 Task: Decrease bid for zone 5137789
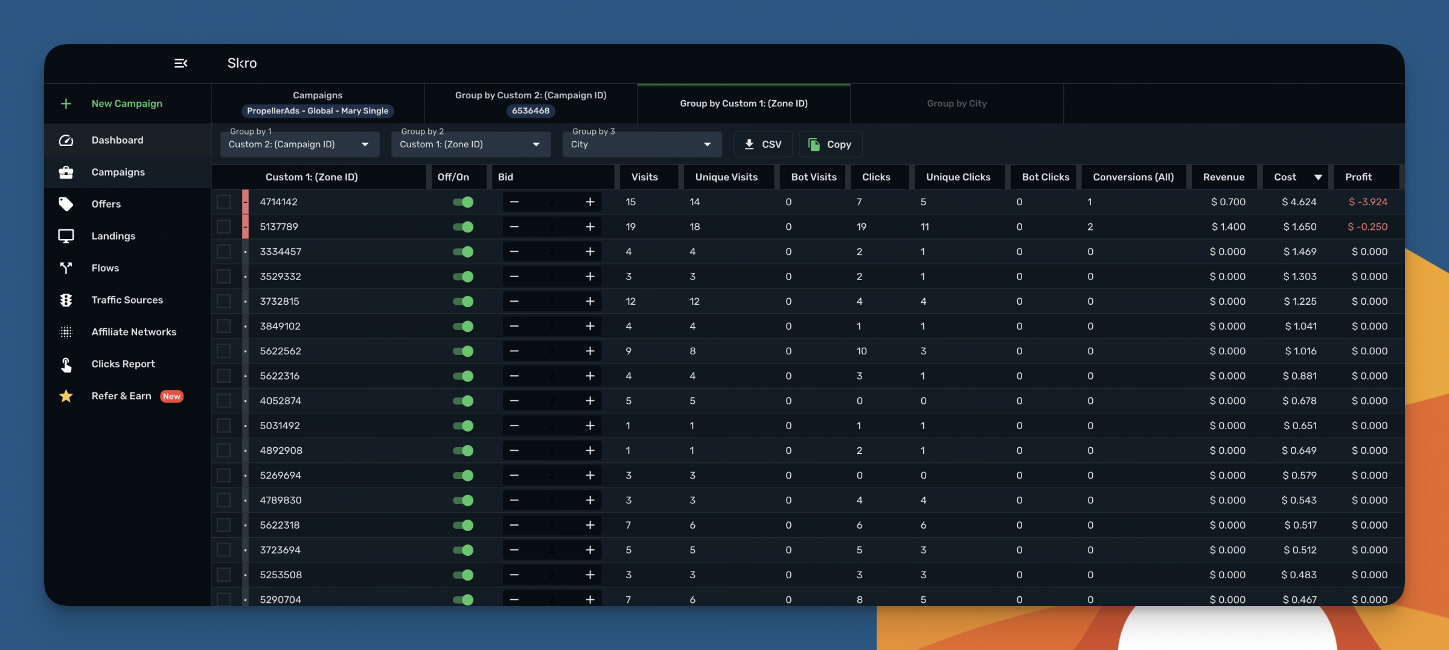[x=514, y=227]
